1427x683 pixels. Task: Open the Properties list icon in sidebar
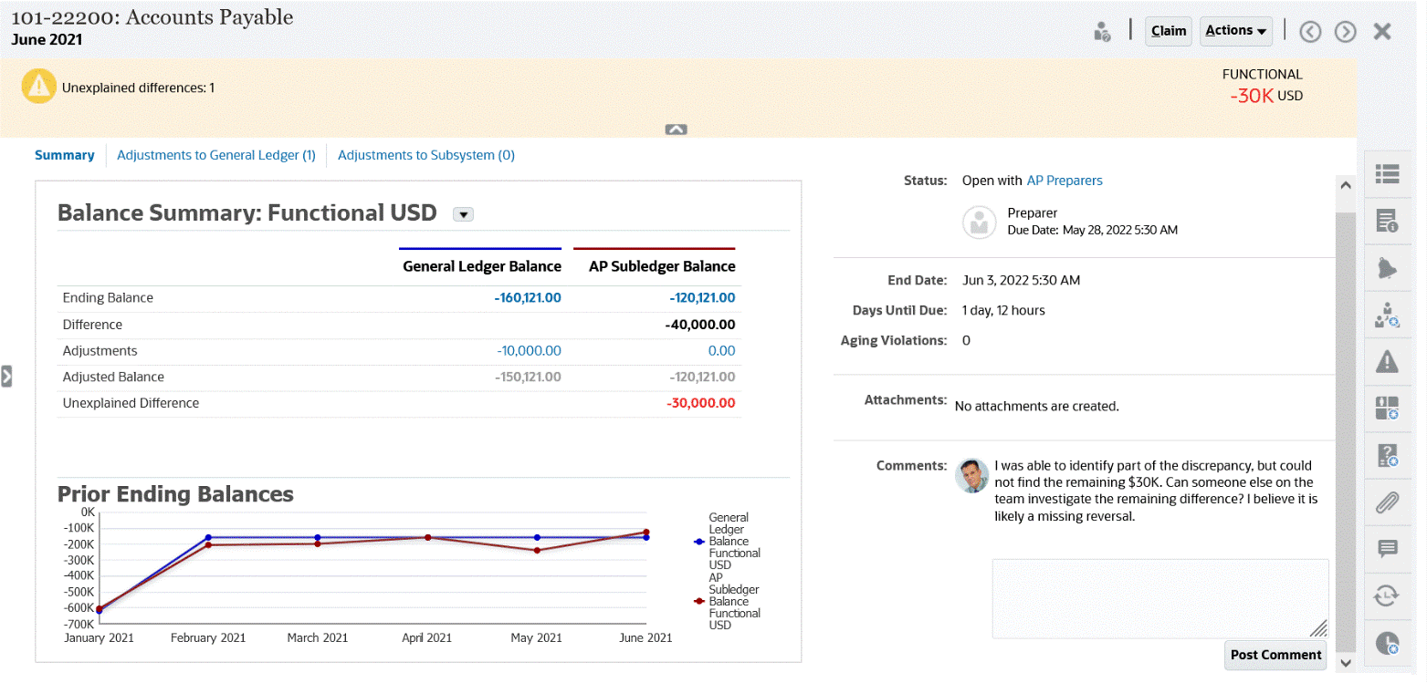pyautogui.click(x=1387, y=173)
